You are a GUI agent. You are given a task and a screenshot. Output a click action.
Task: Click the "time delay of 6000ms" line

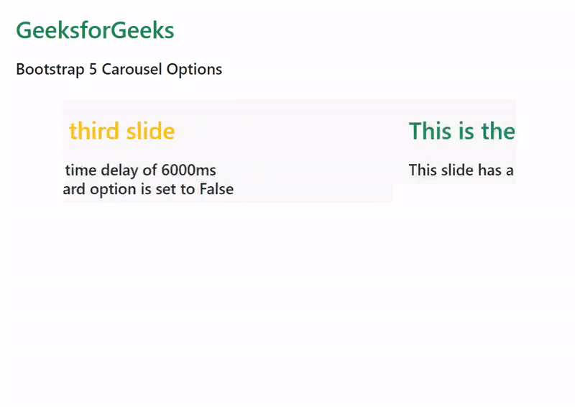click(140, 170)
